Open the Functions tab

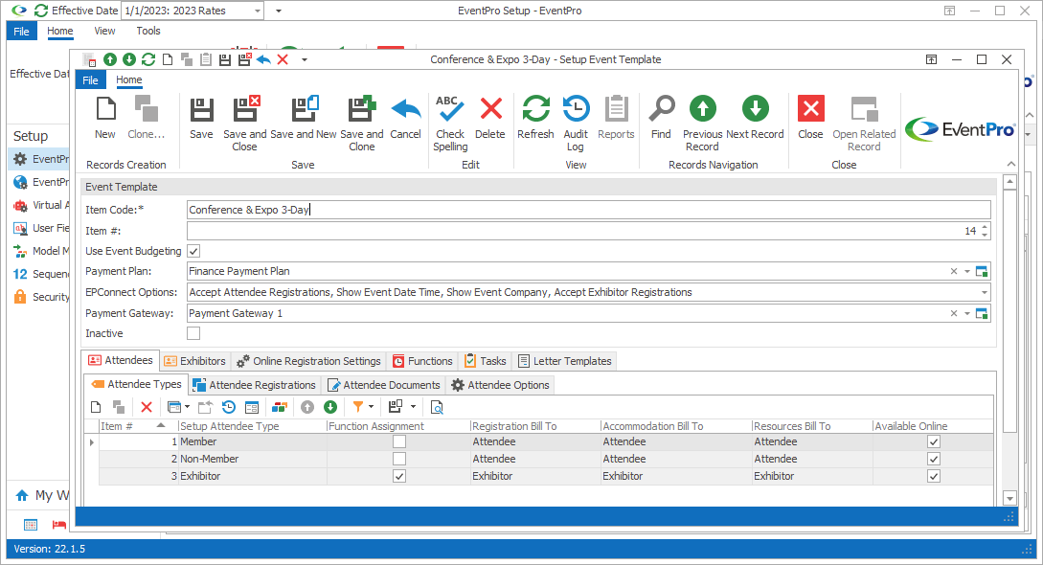(422, 361)
